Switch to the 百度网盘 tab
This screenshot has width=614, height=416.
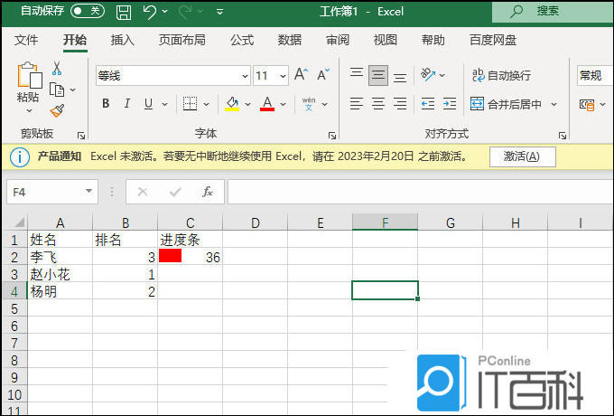(493, 40)
